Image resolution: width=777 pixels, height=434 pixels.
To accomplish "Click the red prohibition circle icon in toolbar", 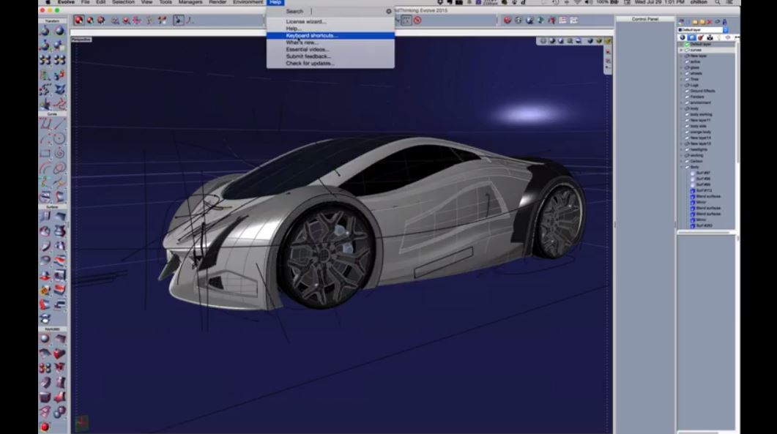I will (417, 20).
